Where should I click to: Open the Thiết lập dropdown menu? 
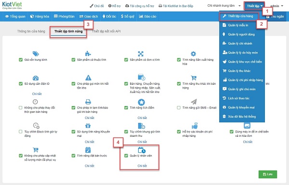(254, 6)
